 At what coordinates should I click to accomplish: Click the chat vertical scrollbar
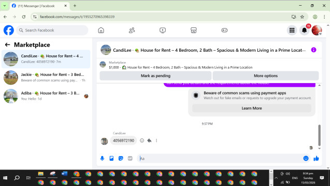319,135
